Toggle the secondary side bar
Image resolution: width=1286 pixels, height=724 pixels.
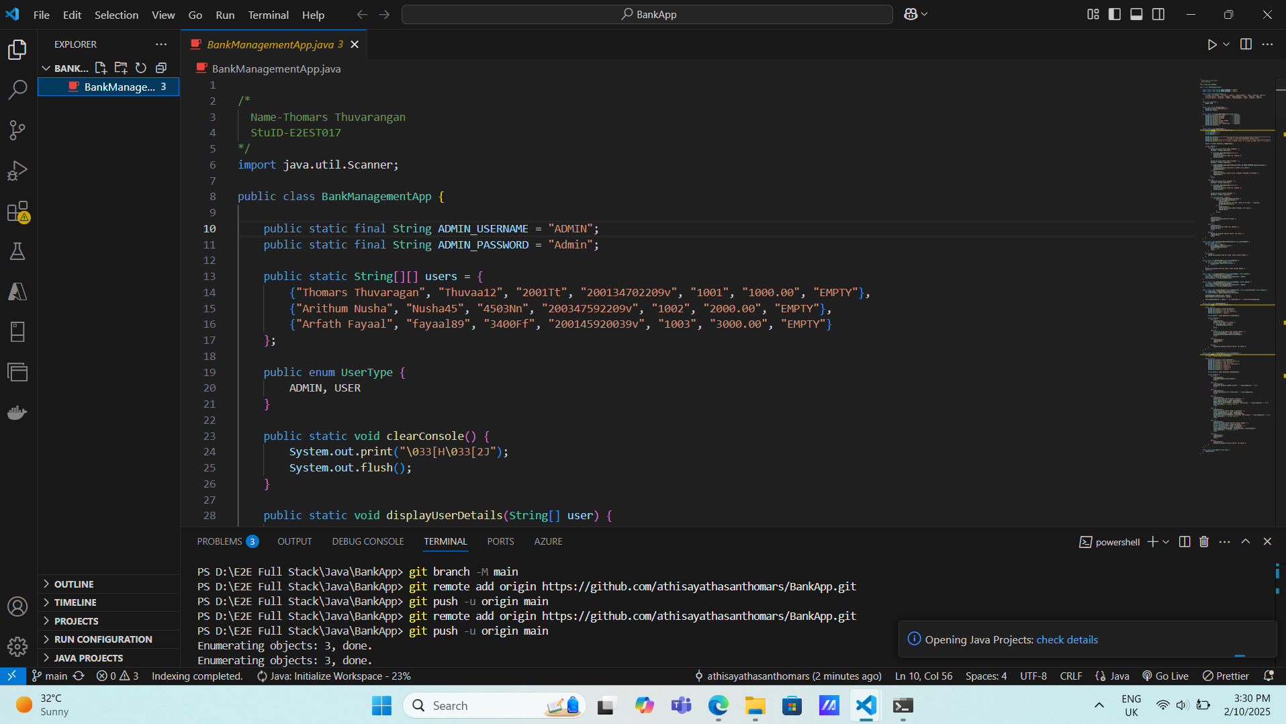click(x=1158, y=14)
